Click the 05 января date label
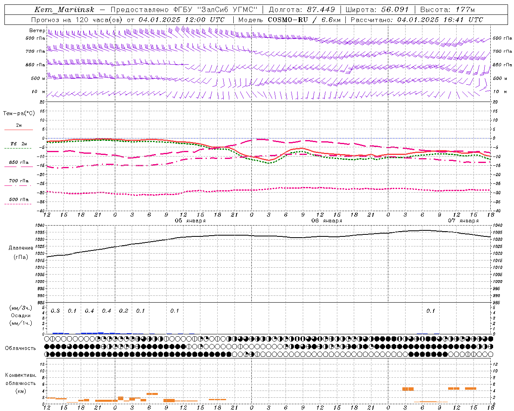The image size is (514, 411). [x=190, y=221]
